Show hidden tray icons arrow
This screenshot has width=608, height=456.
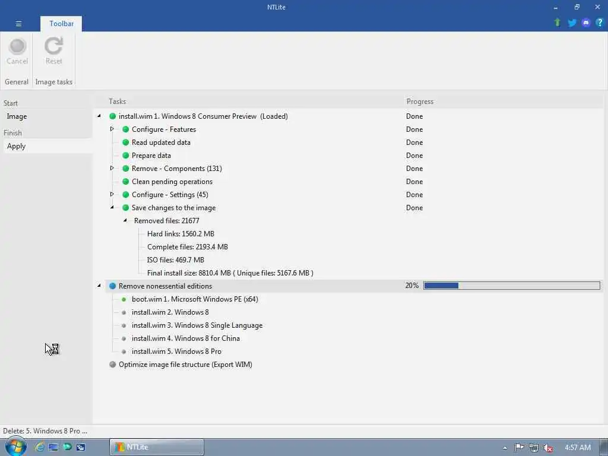click(505, 448)
